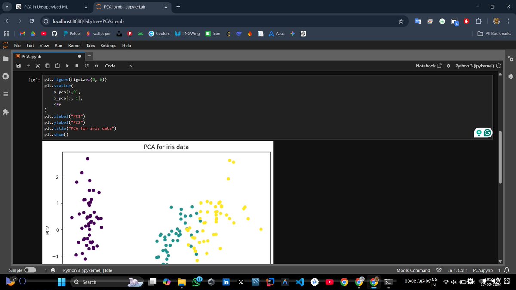The width and height of the screenshot is (516, 290).
Task: Paste a cell from the clipboard in the notebook toolbar
Action: [x=57, y=66]
